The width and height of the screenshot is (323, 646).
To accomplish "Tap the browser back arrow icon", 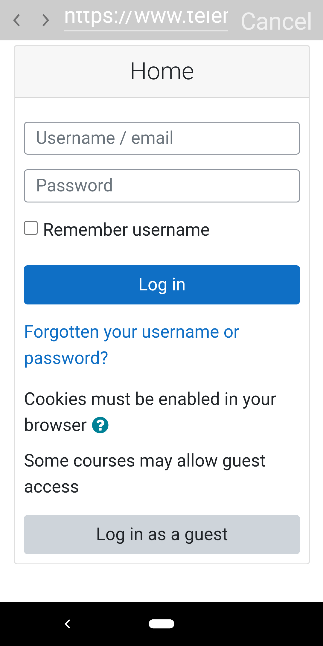I will [x=17, y=20].
